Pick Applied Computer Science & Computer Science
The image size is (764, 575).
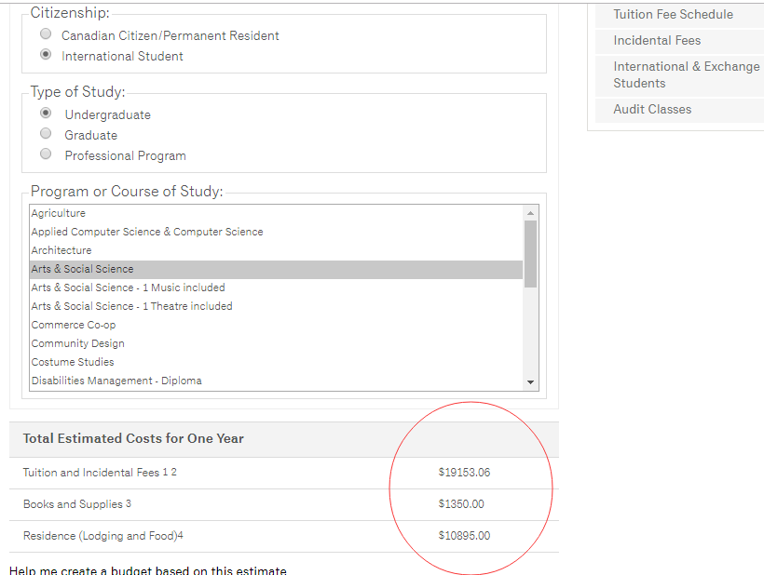147,232
